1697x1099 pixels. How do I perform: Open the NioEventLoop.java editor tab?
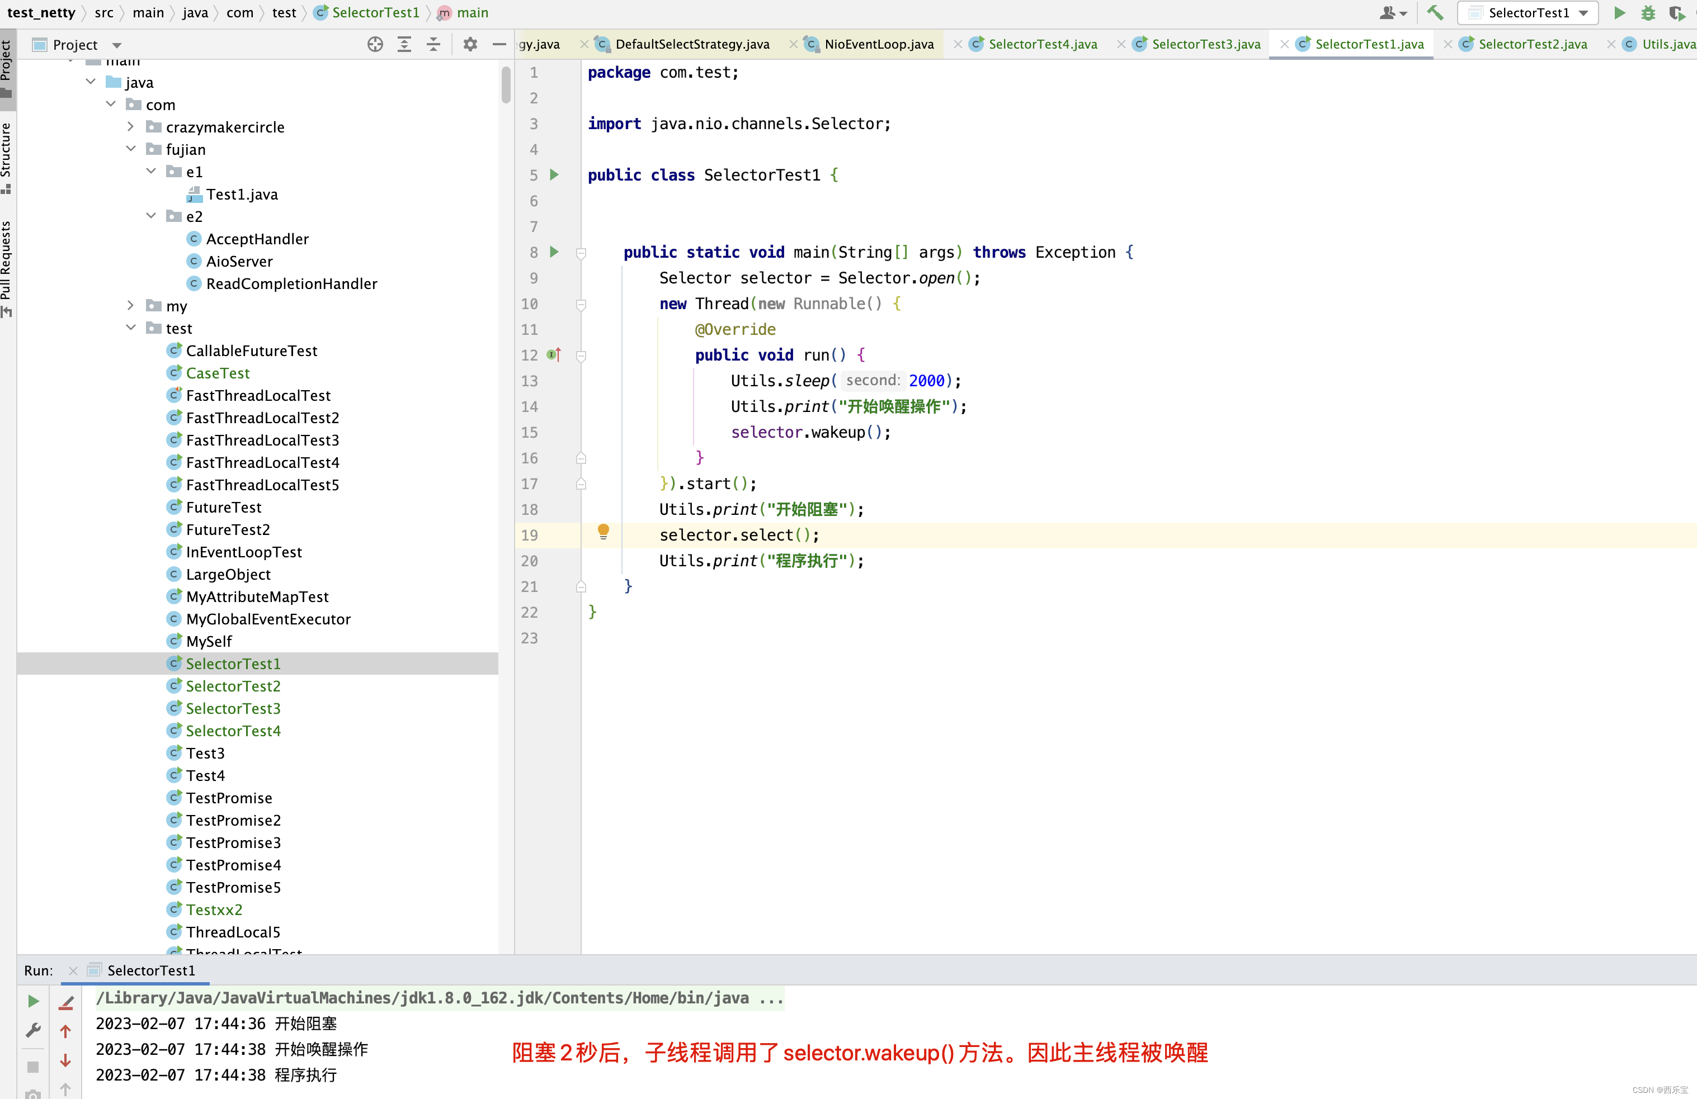[x=879, y=44]
